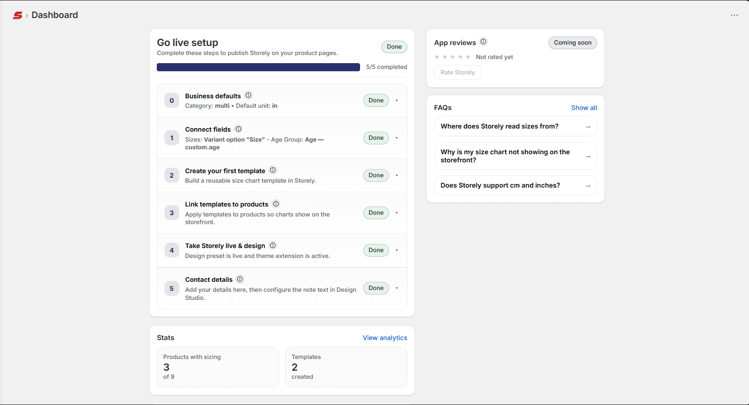
Task: Click Done badge for Contact details
Action: pos(376,288)
